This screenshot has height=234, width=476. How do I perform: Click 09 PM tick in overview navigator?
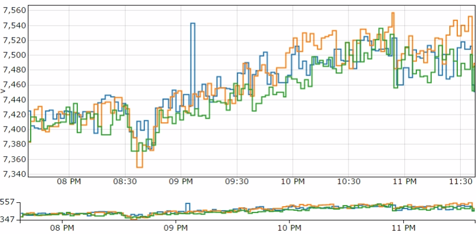pyautogui.click(x=176, y=227)
